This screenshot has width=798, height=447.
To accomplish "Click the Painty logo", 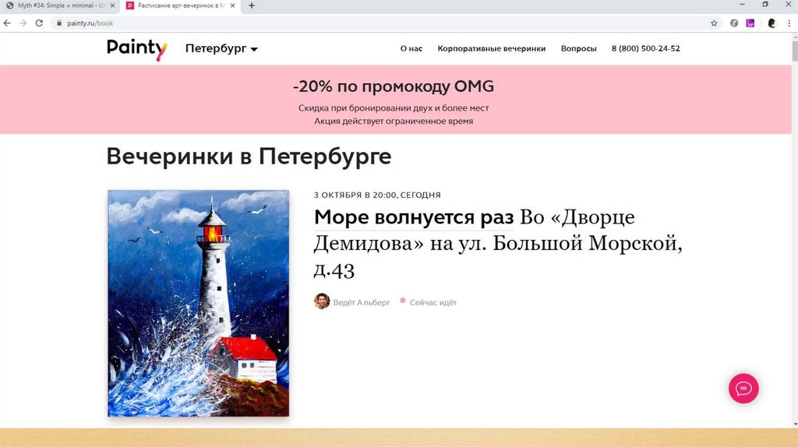I will [137, 49].
